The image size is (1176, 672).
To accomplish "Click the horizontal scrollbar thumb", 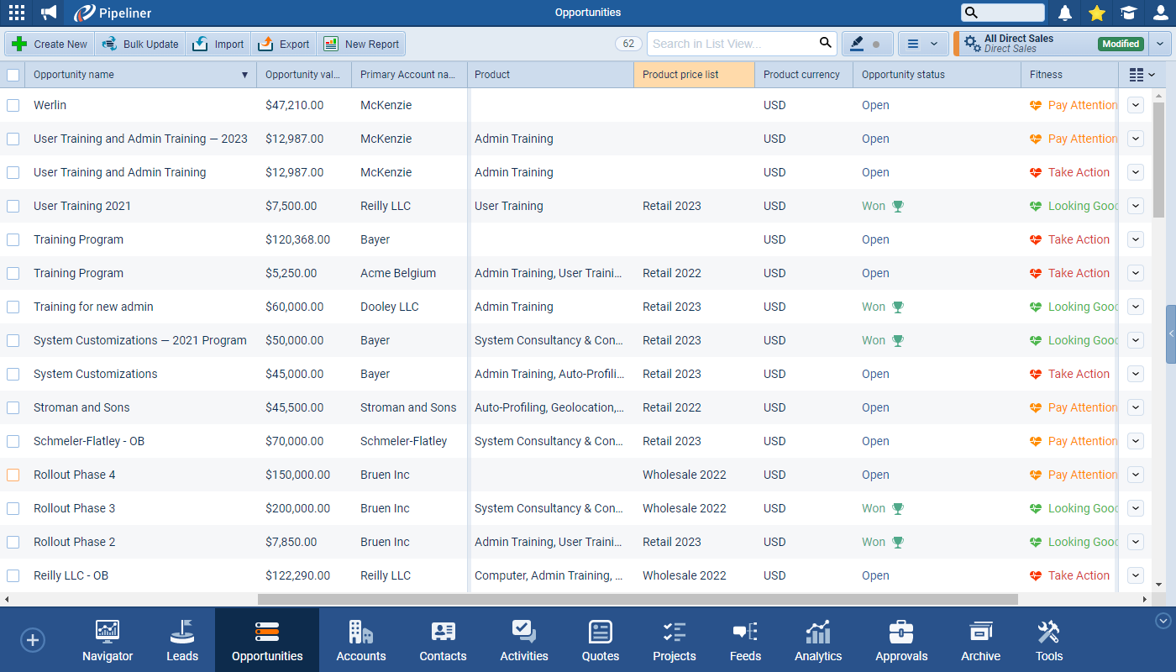I will pos(637,600).
